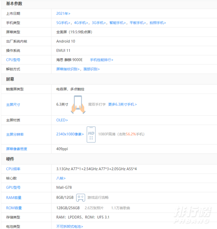Click the CPU型号 label link
This screenshot has width=217, height=229.
click(x=13, y=60)
